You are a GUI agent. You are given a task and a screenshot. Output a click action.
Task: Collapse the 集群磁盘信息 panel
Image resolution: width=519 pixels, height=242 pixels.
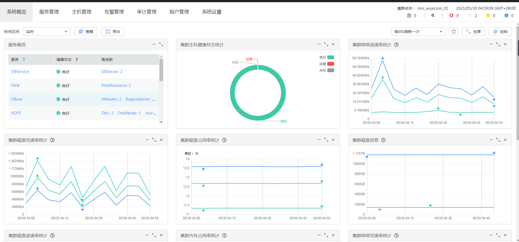(491, 140)
